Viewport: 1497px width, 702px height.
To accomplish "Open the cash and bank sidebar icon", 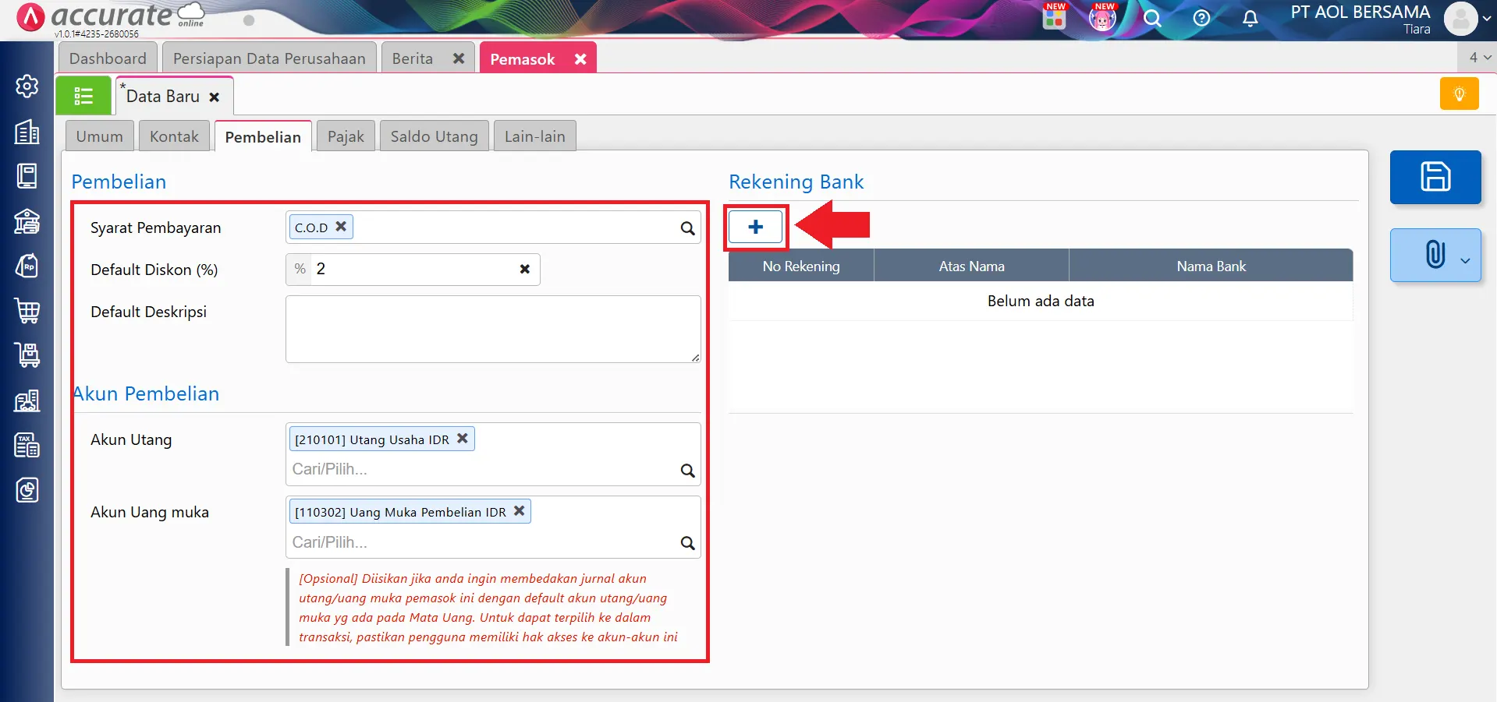I will 27,221.
